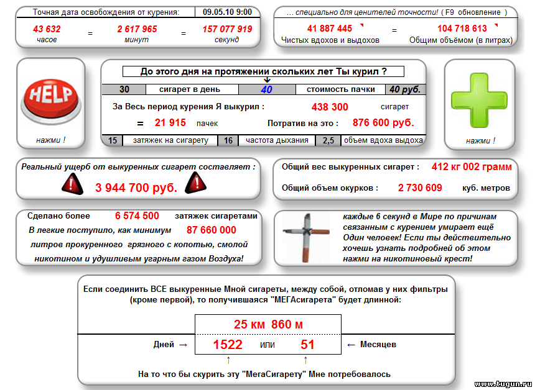This screenshot has height=390, width=535.
Task: Click the left red warning triangle
Action: tap(72, 184)
